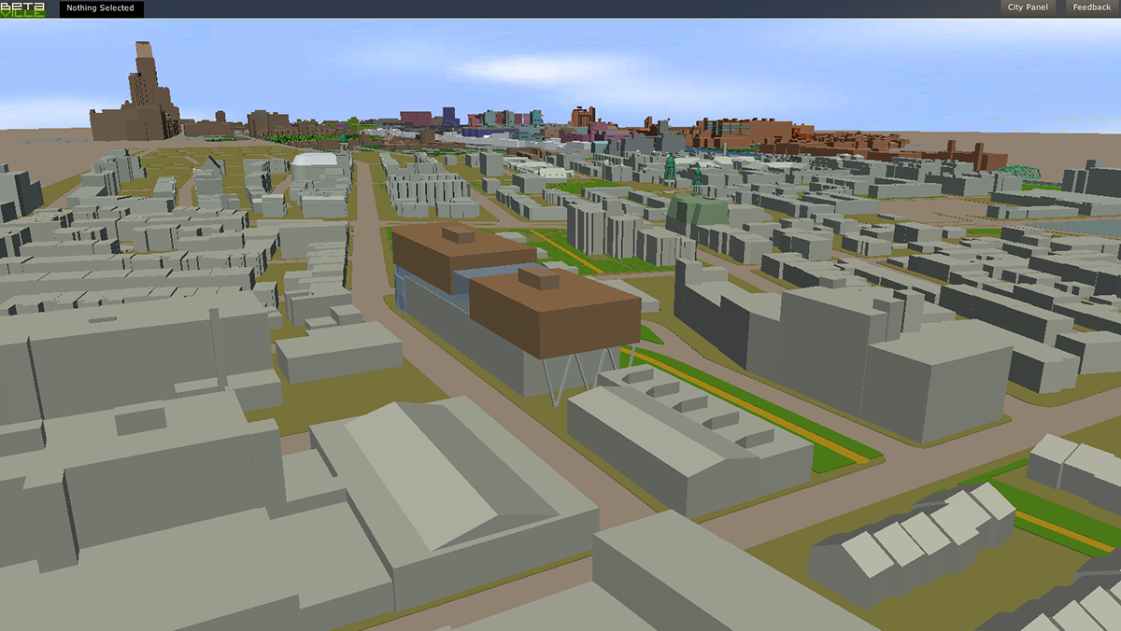Click the small box atop front brown roof
1121x631 pixels.
[539, 278]
